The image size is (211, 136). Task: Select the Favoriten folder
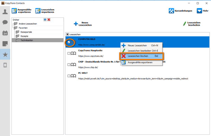[x=23, y=28]
